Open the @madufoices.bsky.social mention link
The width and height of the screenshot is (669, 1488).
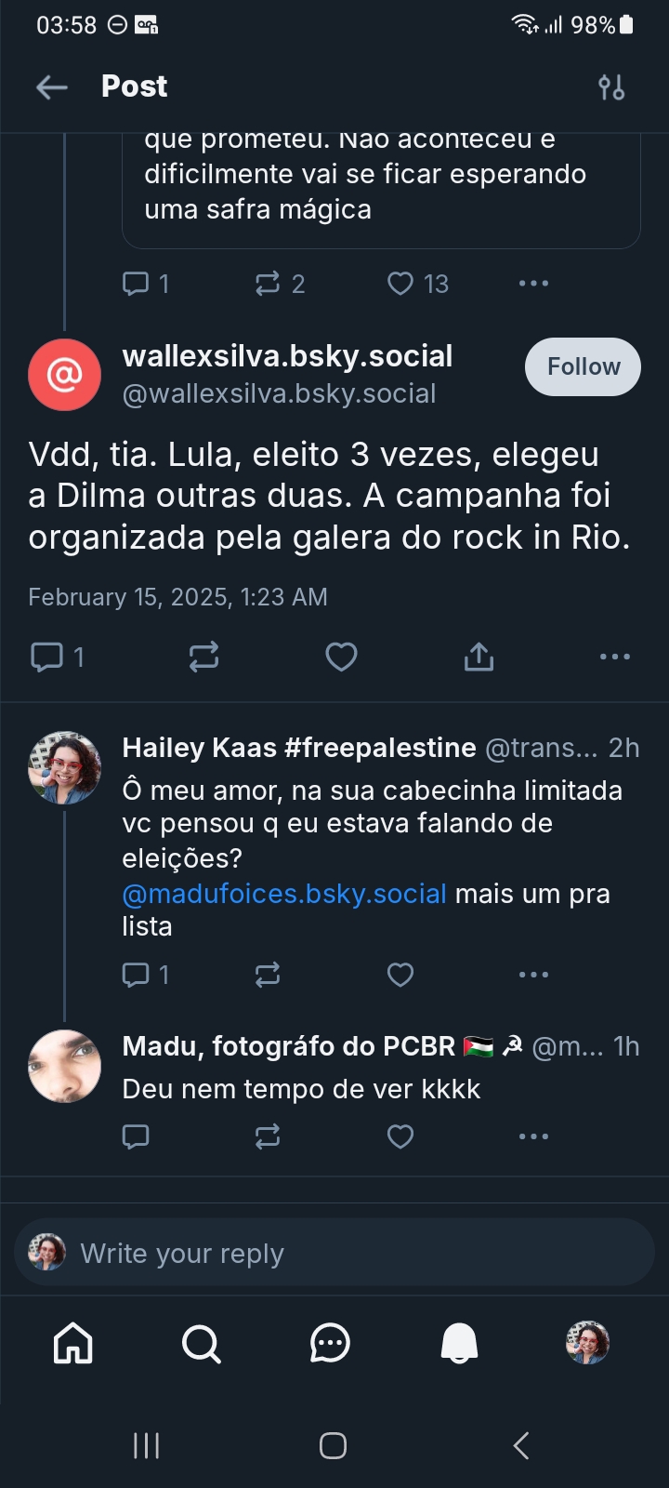point(284,894)
